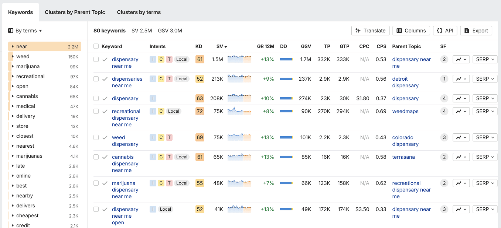Open the Columns settings button
Viewport: 501px width, 228px height.
[411, 31]
